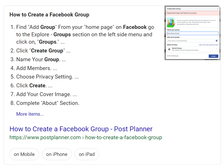
Task: Select the 'on Mobile' chip
Action: [24, 154]
